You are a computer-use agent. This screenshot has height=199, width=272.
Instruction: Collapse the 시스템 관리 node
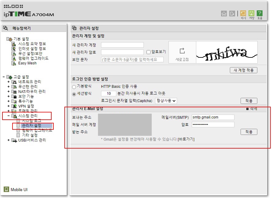click(x=8, y=116)
